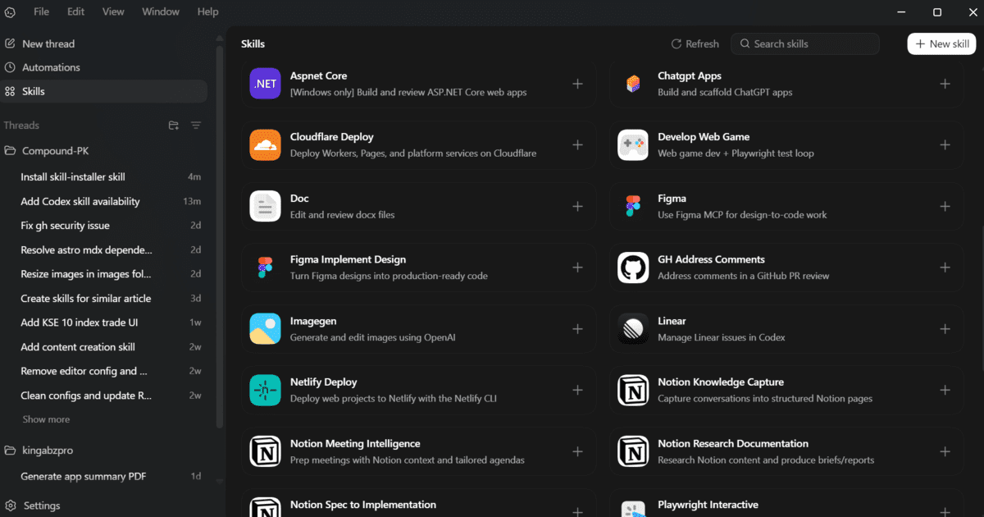
Task: Install the Imagegen skill via plus icon
Action: coord(577,329)
